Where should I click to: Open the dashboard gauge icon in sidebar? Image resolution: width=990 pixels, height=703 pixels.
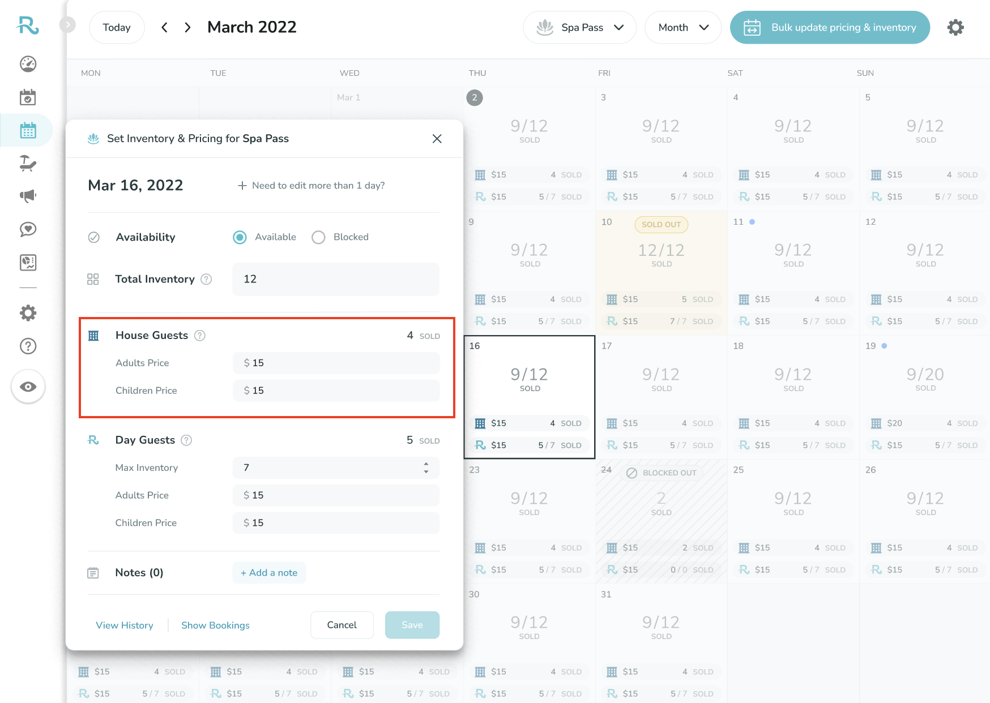coord(28,64)
